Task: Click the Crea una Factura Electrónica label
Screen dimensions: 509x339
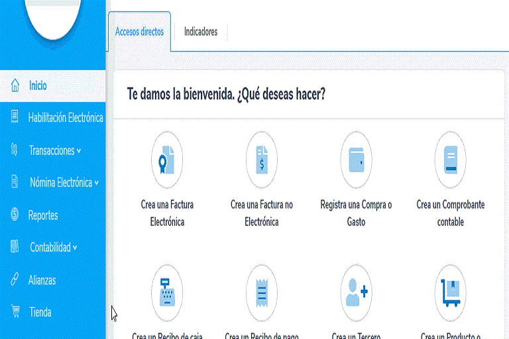Action: point(167,213)
